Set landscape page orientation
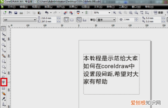Screen dimensions: 168x108 pos(72,20)
